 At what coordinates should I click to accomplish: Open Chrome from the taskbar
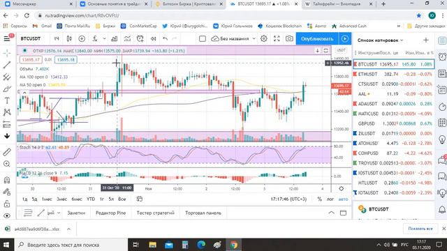(x=234, y=245)
